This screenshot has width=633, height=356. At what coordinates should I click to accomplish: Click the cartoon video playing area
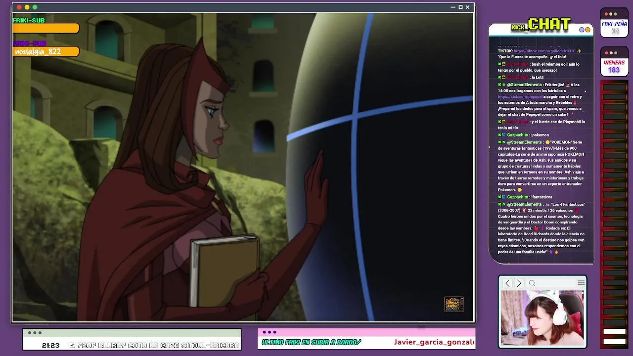[242, 167]
